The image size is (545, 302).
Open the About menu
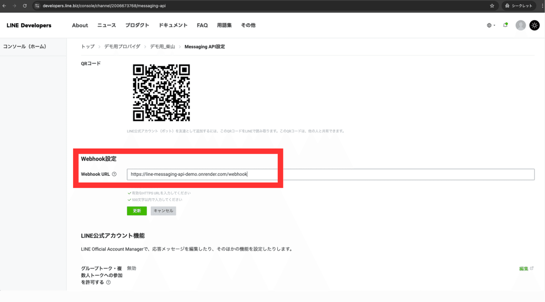pyautogui.click(x=80, y=25)
